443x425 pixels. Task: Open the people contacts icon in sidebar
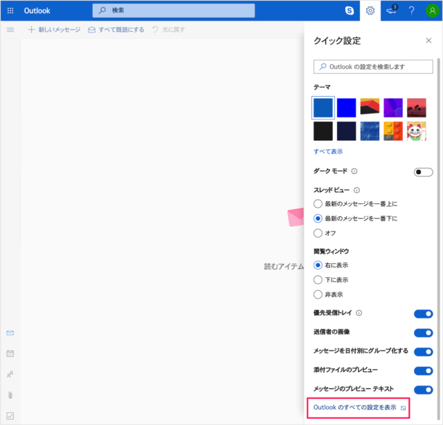[10, 374]
